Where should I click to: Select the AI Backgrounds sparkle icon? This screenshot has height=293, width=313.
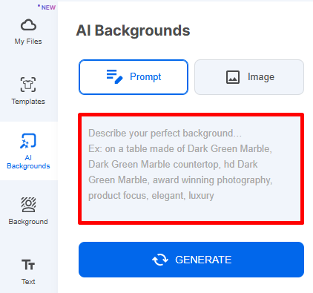pyautogui.click(x=28, y=141)
